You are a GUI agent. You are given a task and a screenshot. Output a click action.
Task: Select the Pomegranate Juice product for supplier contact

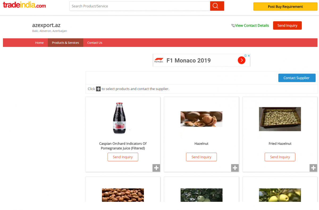(156, 168)
